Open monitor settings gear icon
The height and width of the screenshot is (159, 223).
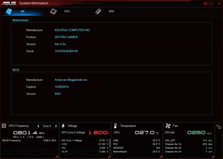point(219,127)
